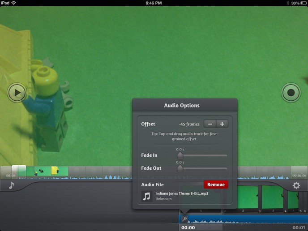Select the frame 3 thumbnail
The height and width of the screenshot is (231, 308).
click(x=272, y=198)
